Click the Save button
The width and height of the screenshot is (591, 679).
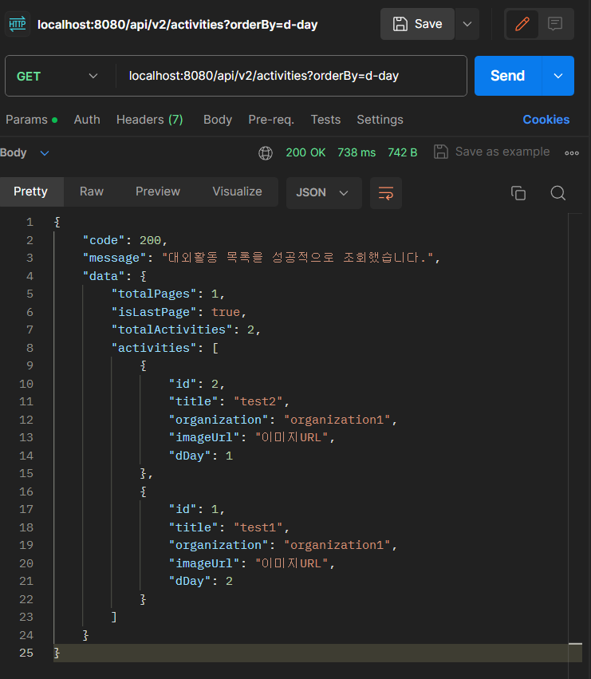click(x=417, y=24)
